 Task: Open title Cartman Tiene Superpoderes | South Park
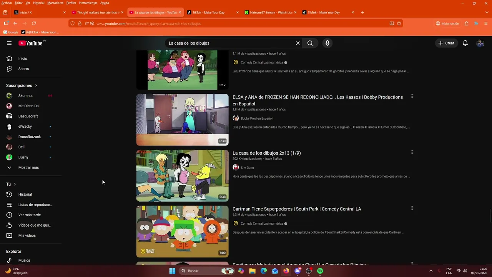click(297, 209)
